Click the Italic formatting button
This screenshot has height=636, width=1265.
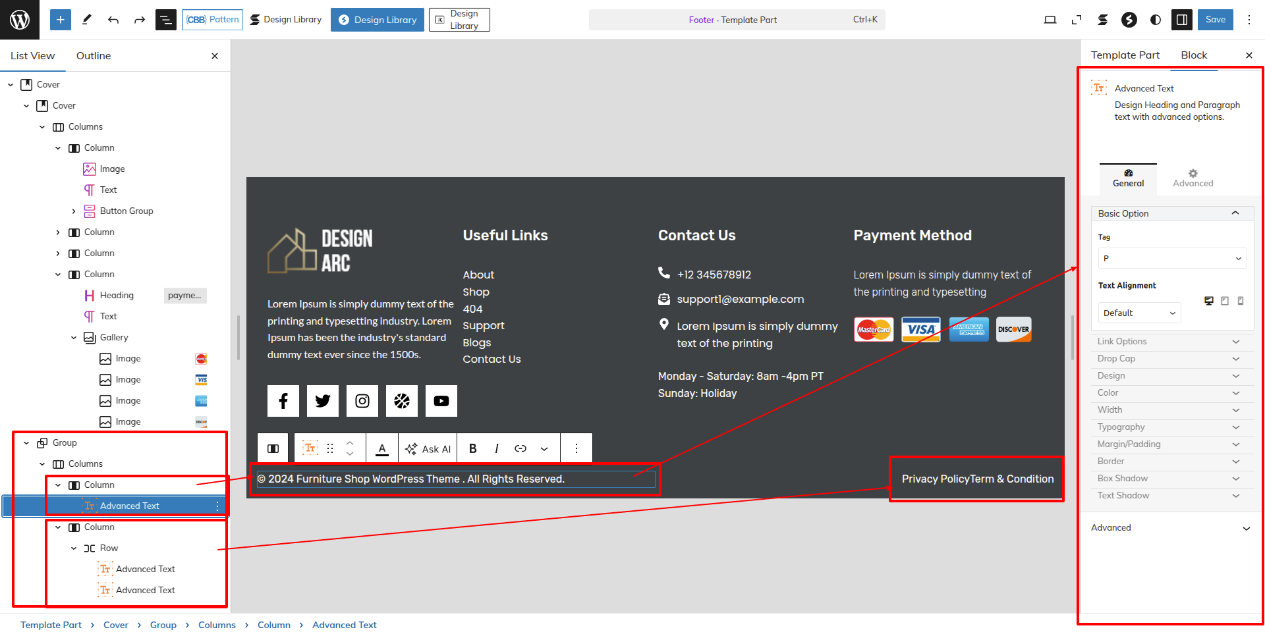pyautogui.click(x=496, y=448)
